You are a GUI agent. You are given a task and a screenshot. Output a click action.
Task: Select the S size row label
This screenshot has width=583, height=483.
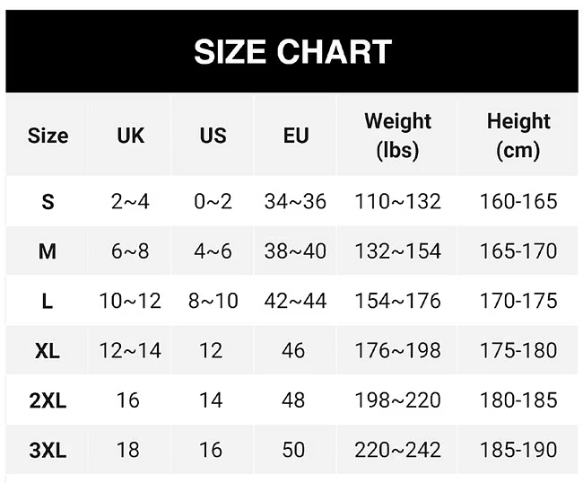coord(48,202)
